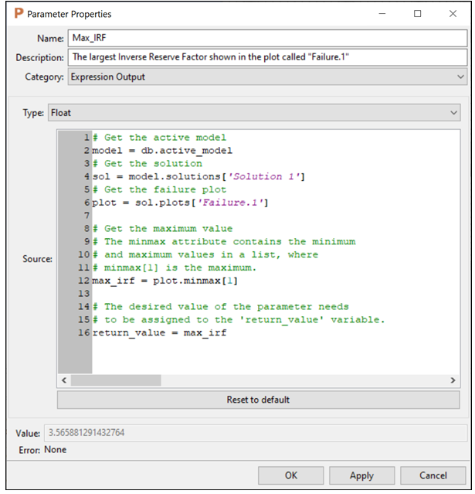Click comment '# Get the maximum value'

[162, 229]
